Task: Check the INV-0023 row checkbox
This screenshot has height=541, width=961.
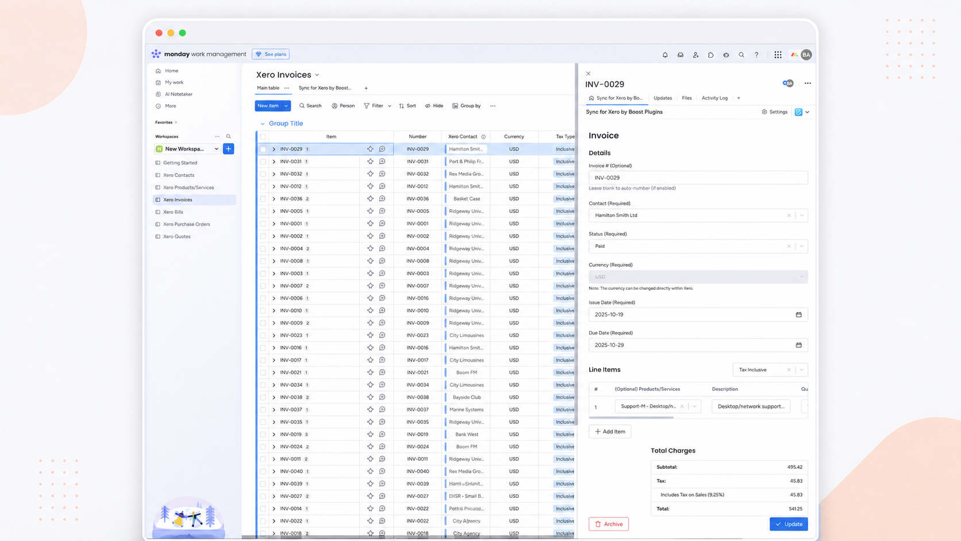Action: 263,335
